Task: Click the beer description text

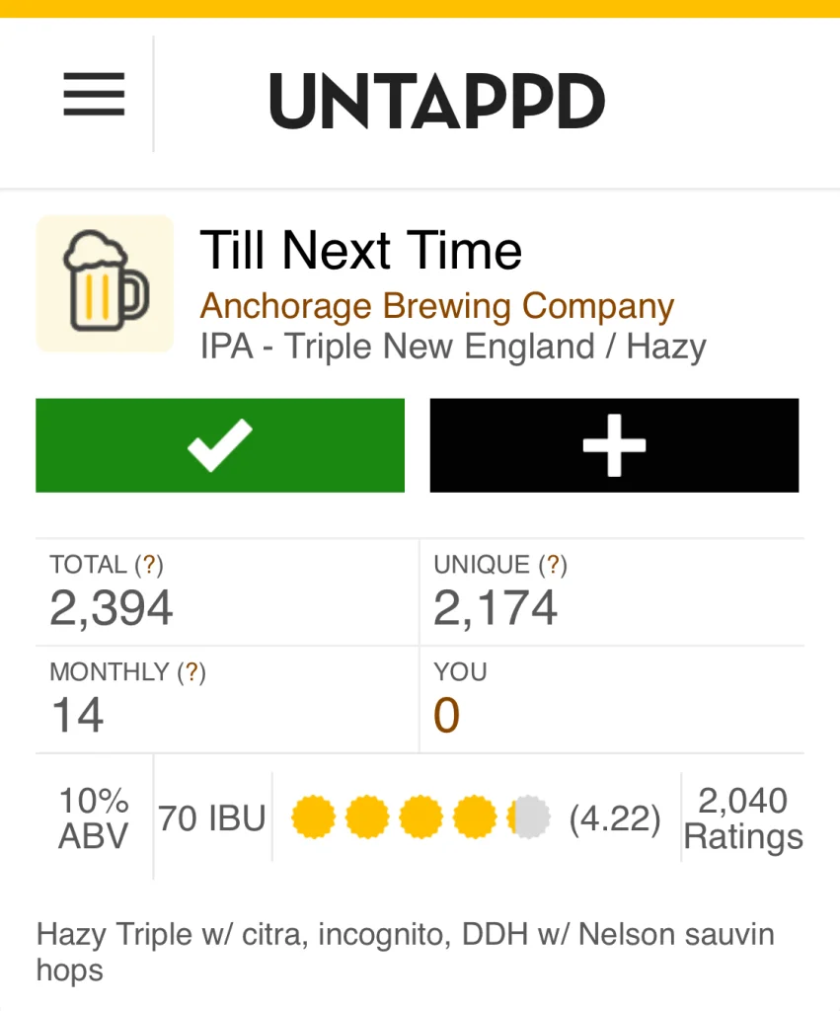Action: coord(405,952)
